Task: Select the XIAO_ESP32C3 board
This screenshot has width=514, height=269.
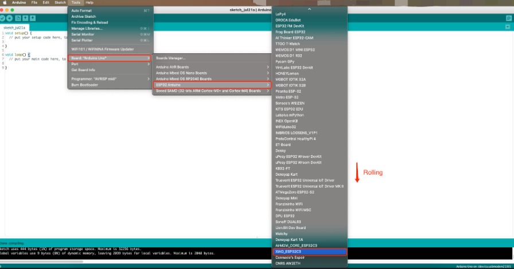Action: pos(309,252)
